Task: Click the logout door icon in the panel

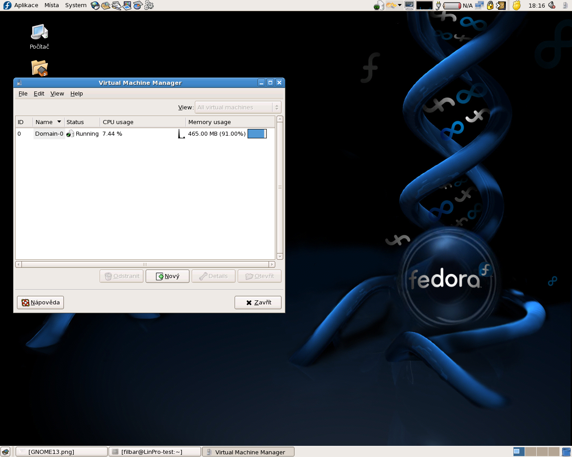Action: [x=501, y=5]
